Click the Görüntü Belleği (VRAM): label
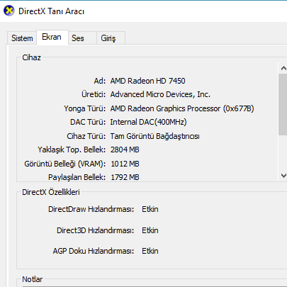The image size is (287, 287). pos(65,164)
